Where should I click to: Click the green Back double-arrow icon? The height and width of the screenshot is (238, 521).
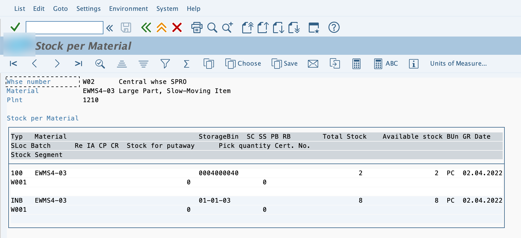pos(146,28)
